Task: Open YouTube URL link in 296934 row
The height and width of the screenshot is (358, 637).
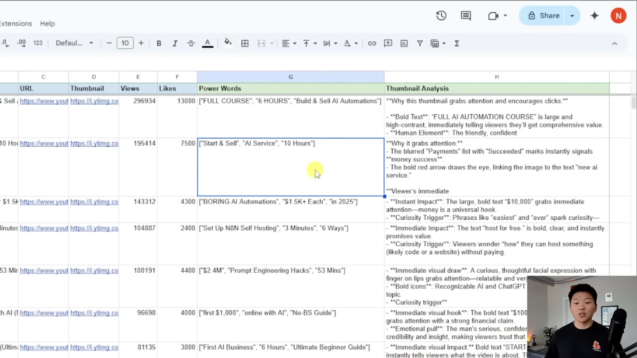Action: pyautogui.click(x=44, y=101)
